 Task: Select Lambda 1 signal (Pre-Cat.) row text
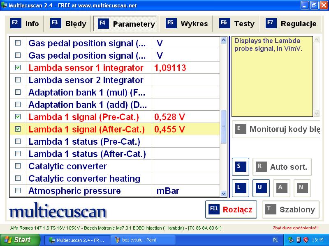(x=84, y=117)
